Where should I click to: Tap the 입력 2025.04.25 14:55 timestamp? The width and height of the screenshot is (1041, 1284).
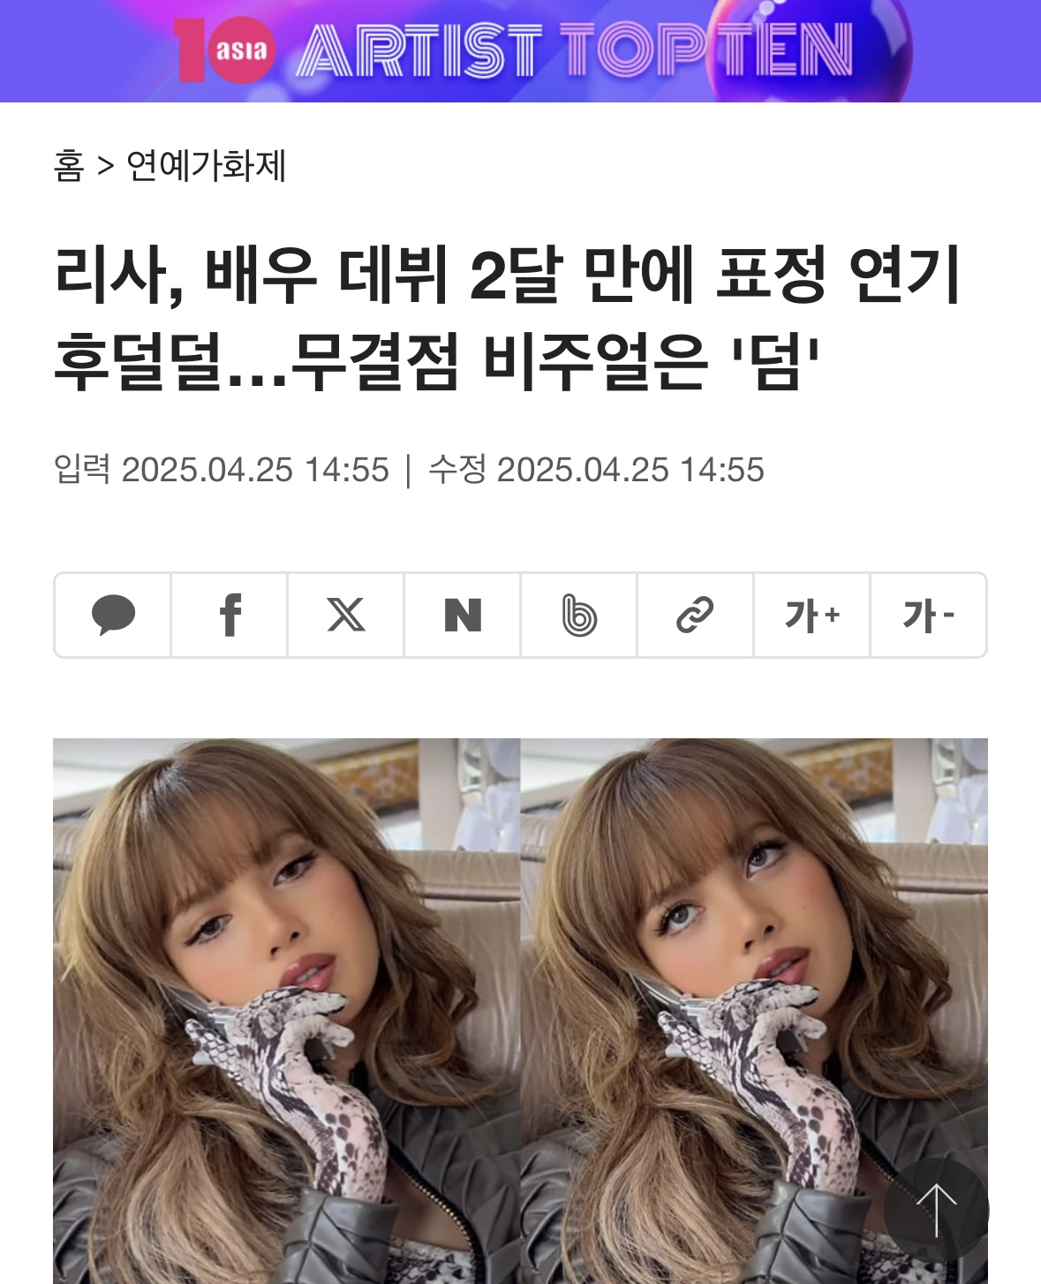click(x=222, y=470)
